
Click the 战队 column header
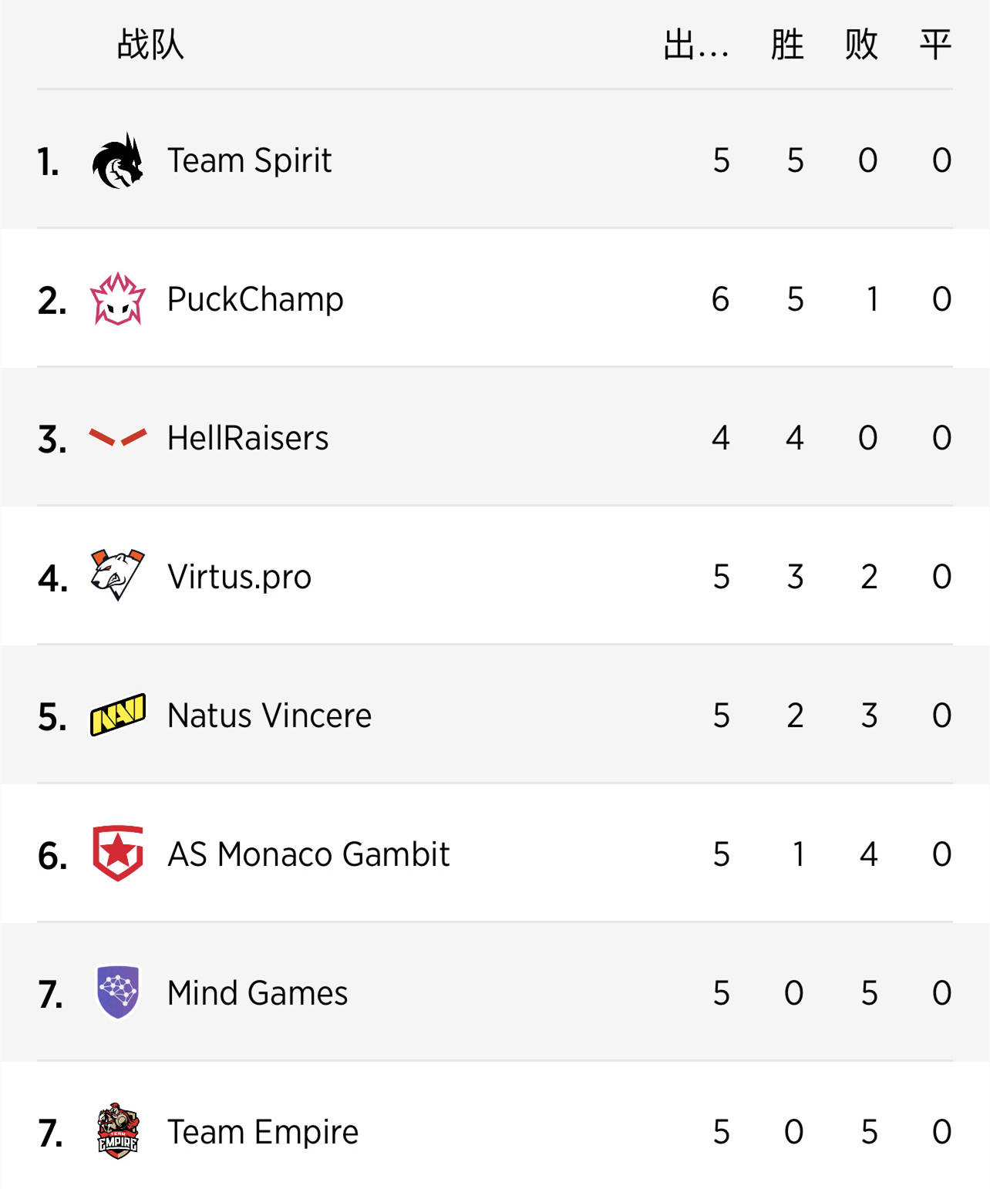tap(150, 44)
